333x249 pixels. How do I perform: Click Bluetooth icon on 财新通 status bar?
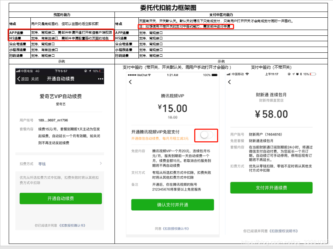301,74
